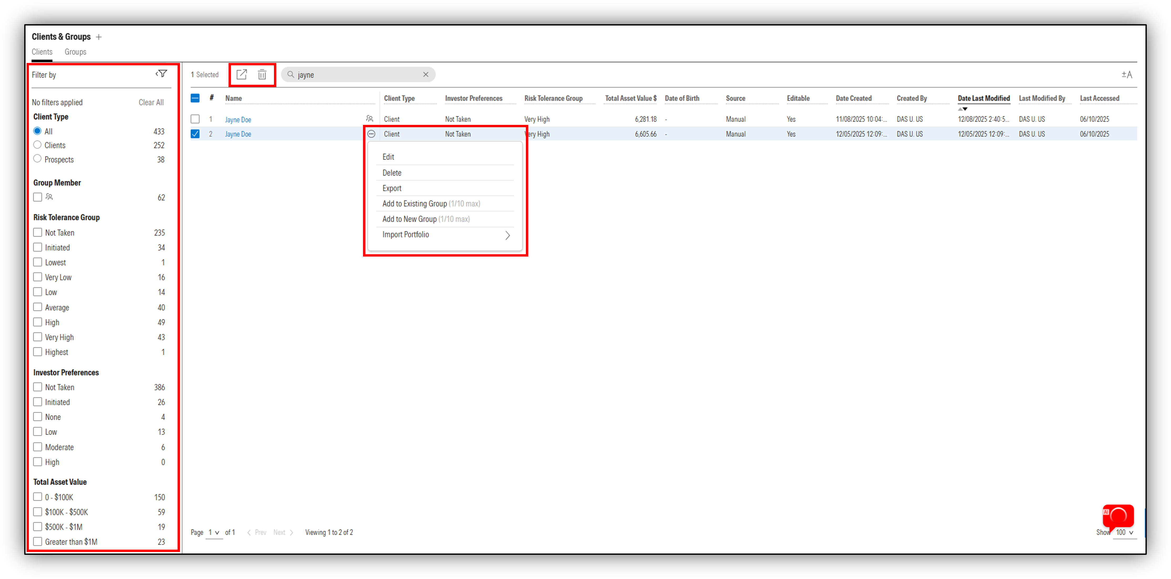Click the Prev page button

point(257,532)
